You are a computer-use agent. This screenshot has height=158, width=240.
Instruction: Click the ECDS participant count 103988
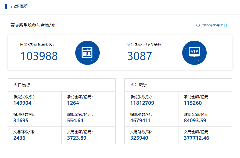tap(39, 56)
